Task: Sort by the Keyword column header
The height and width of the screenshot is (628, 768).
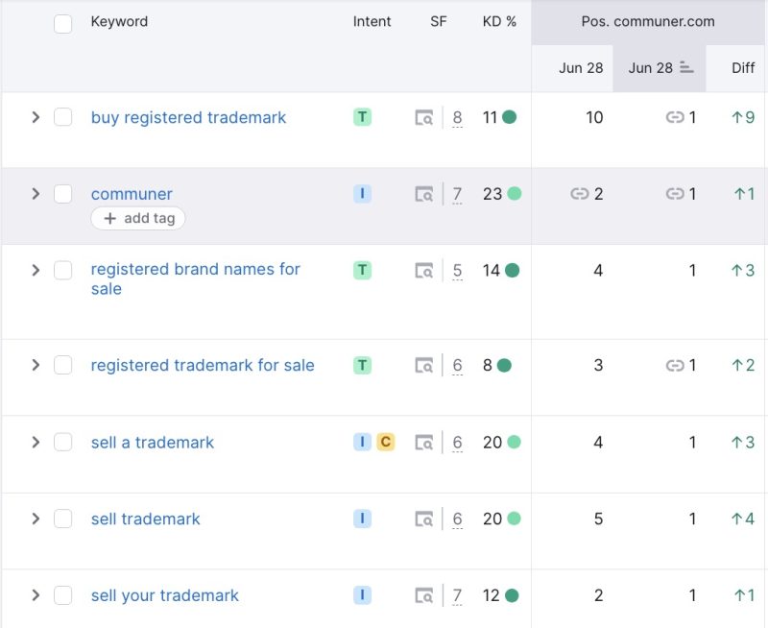Action: coord(119,21)
